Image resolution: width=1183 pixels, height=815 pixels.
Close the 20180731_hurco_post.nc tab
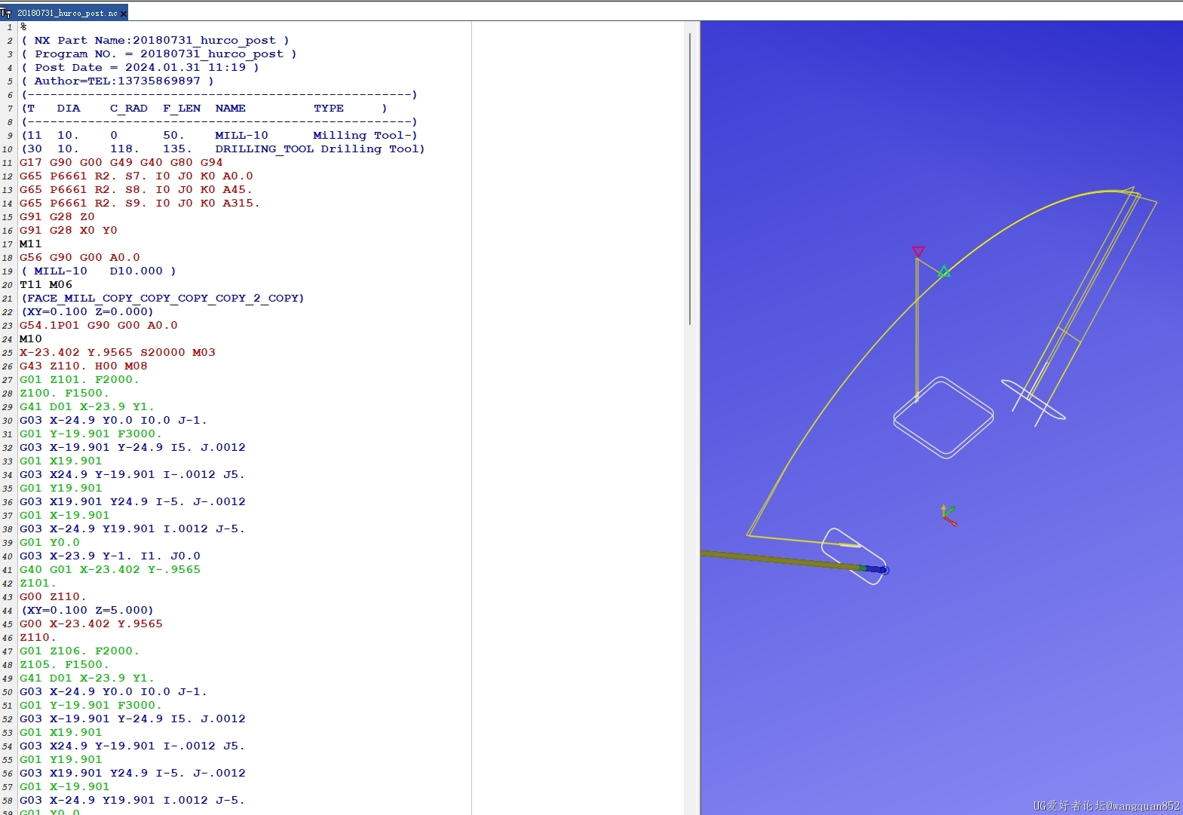point(124,14)
